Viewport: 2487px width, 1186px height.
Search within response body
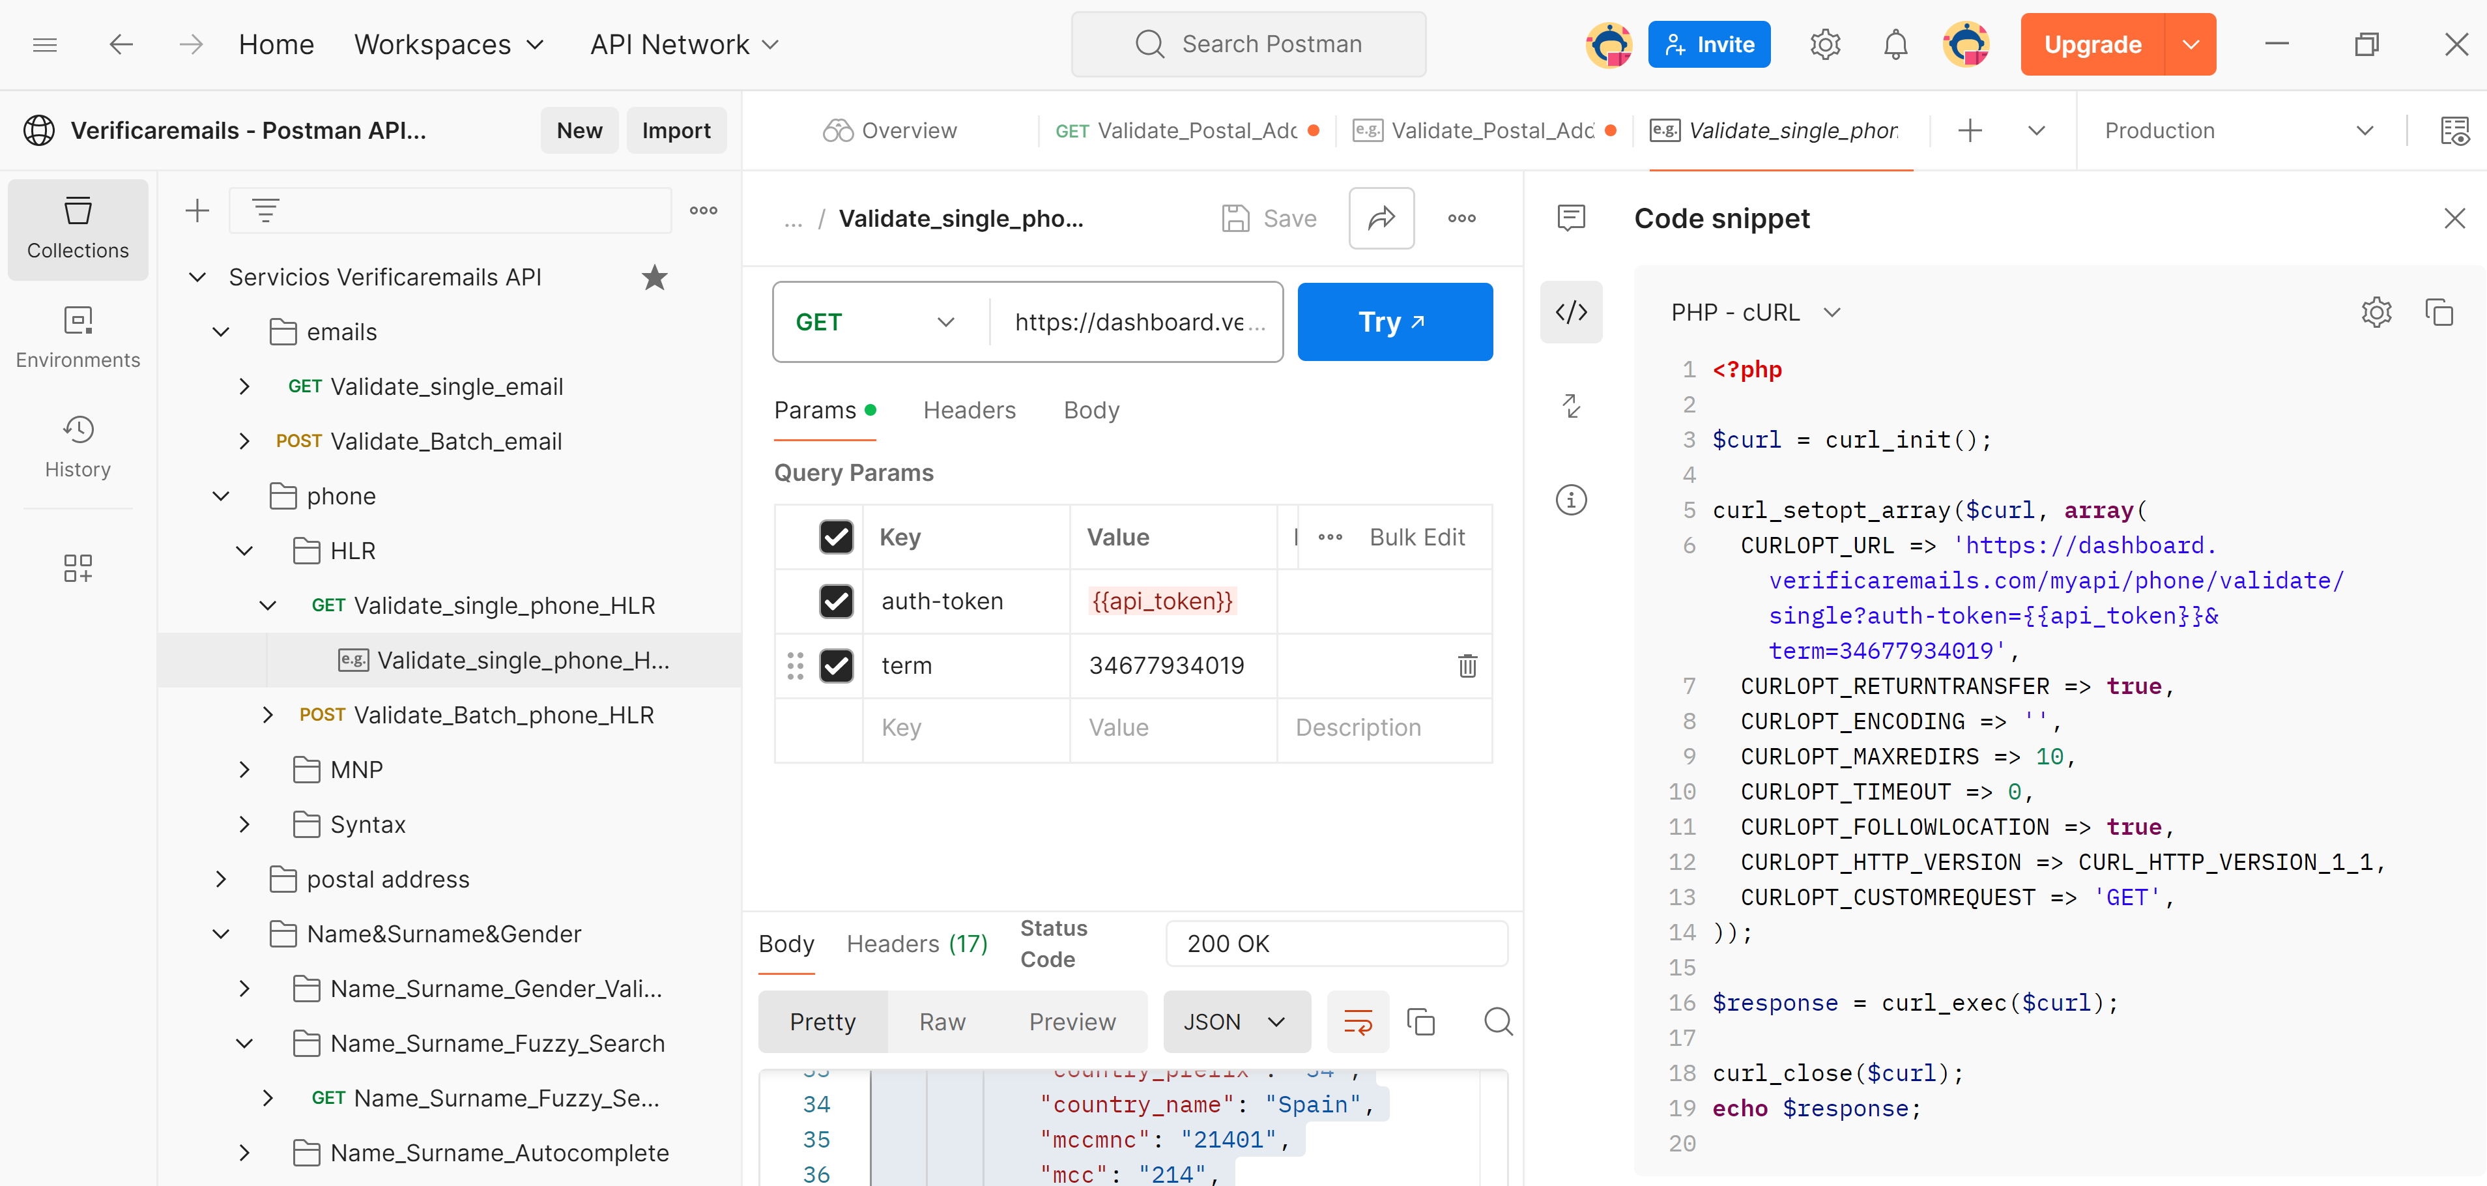[1497, 1022]
